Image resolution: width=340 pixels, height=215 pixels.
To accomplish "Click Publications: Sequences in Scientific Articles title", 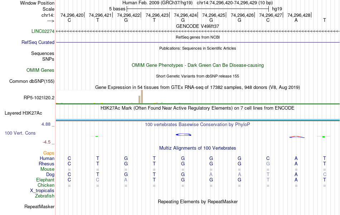I will pyautogui.click(x=198, y=48).
